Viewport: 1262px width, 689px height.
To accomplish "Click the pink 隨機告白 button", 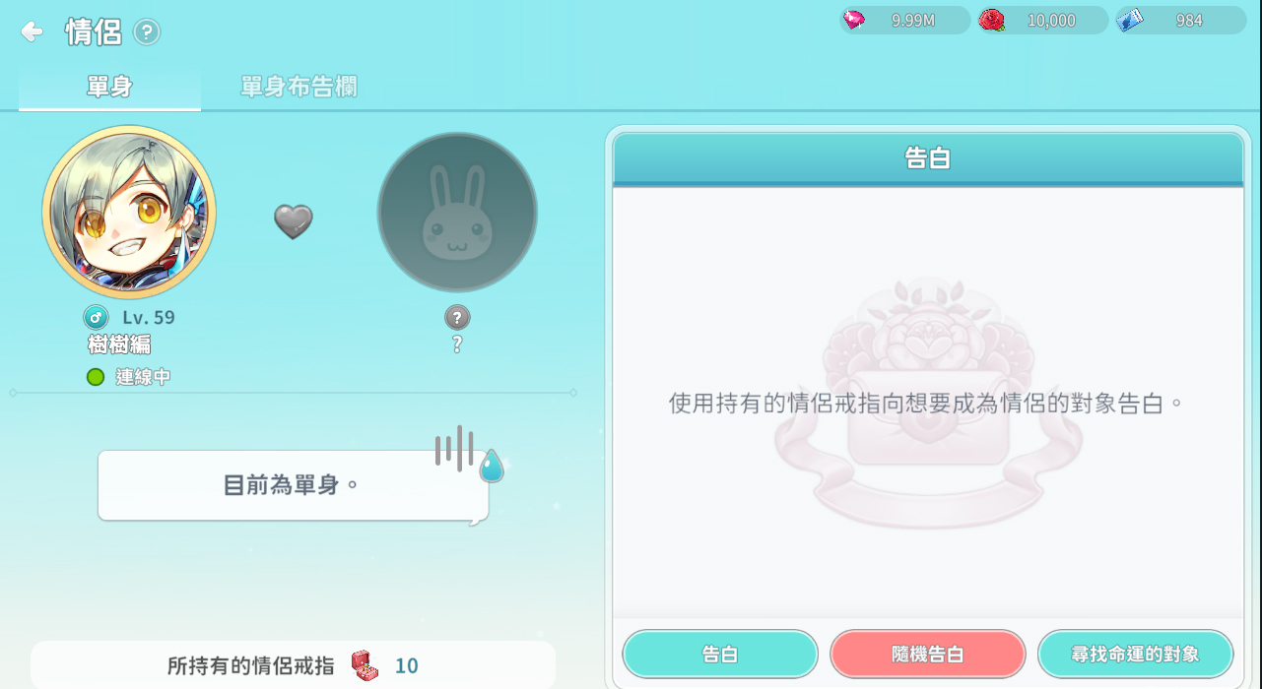I will [928, 655].
